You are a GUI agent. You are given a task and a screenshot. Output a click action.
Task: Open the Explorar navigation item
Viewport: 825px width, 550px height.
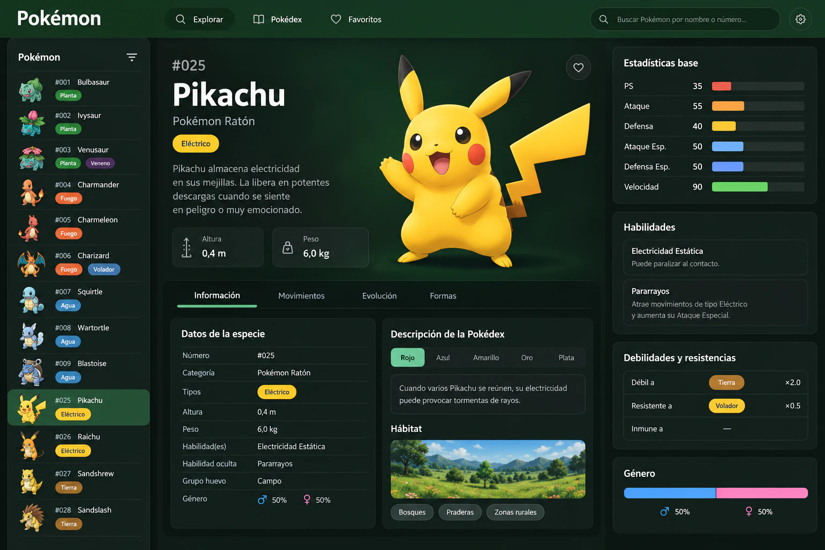[199, 19]
